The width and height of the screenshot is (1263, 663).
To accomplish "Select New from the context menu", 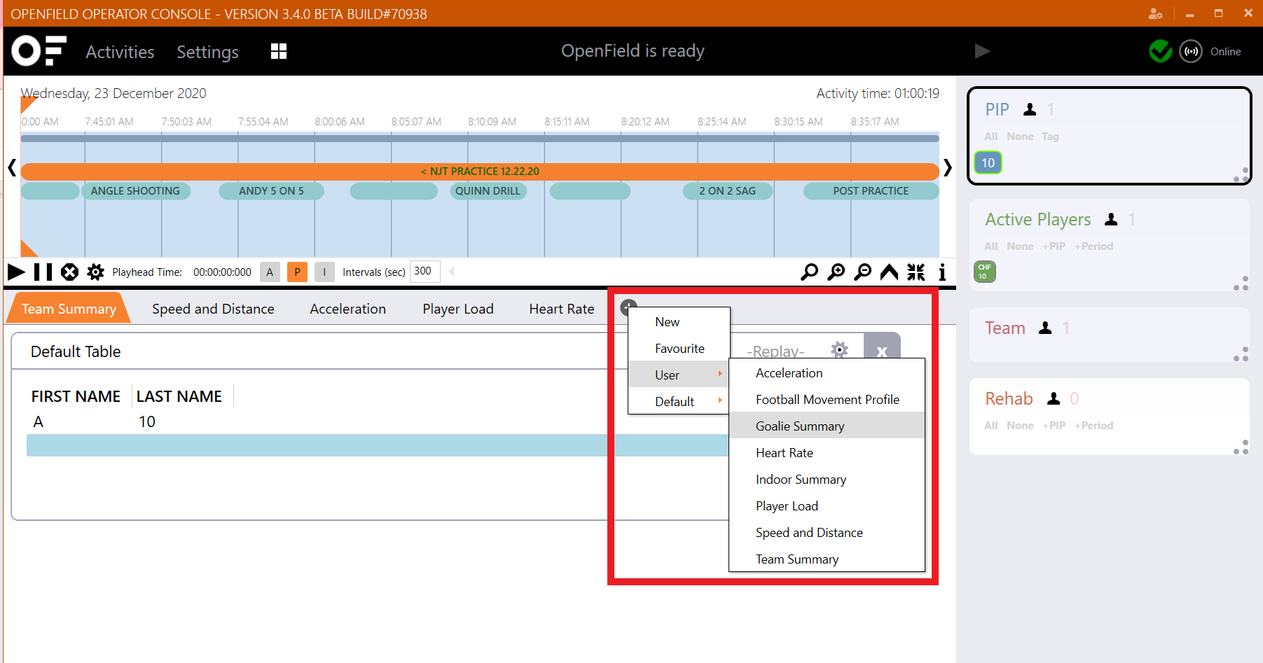I will click(x=667, y=321).
